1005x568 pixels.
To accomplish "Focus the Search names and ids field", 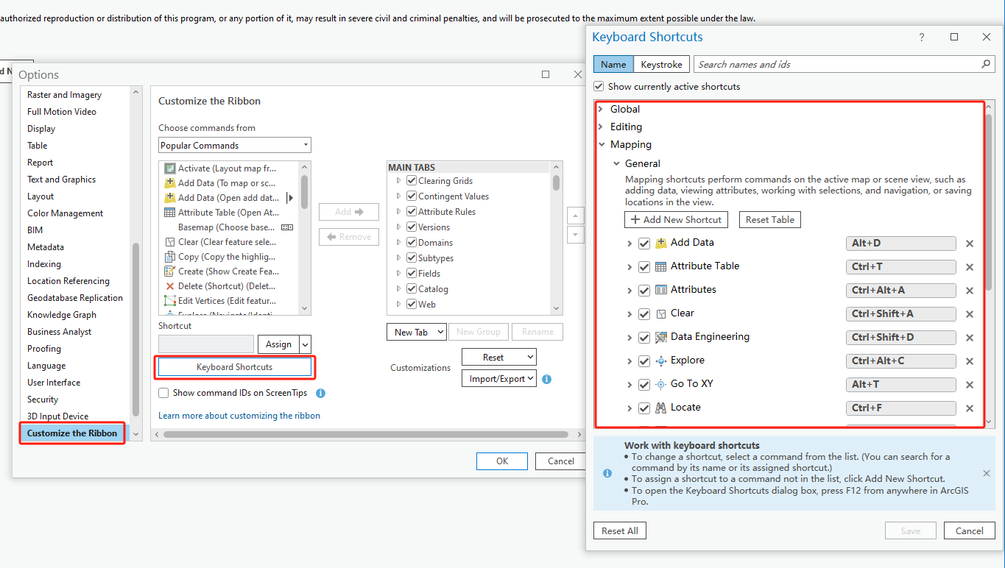I will click(837, 64).
